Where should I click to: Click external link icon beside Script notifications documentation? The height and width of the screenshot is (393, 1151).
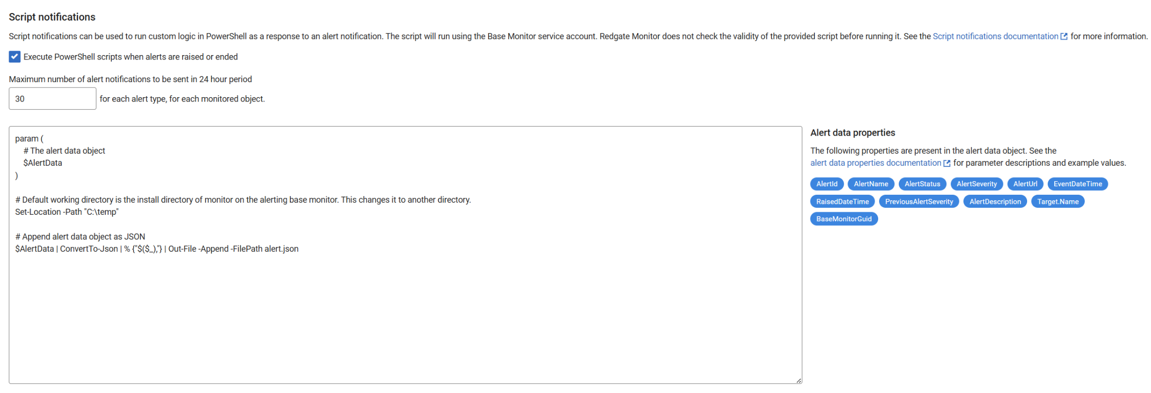pyautogui.click(x=1064, y=37)
